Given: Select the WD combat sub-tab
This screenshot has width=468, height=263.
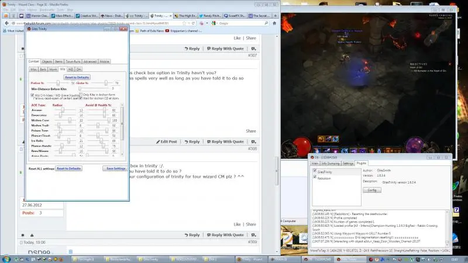Looking at the screenshot, I should (x=71, y=69).
